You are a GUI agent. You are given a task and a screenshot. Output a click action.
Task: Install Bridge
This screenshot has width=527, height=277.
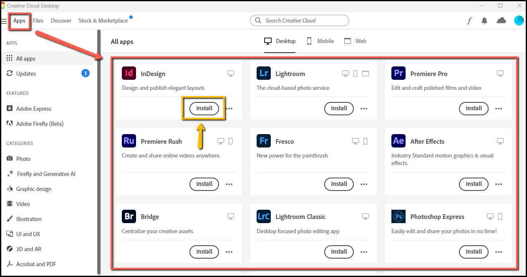tap(204, 252)
